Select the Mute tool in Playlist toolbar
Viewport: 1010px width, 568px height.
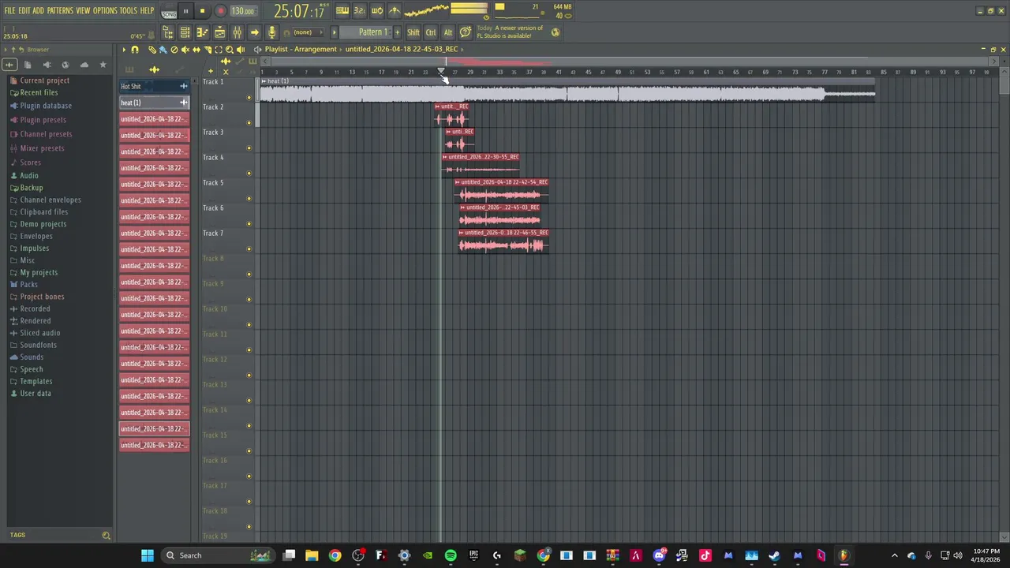(x=185, y=50)
